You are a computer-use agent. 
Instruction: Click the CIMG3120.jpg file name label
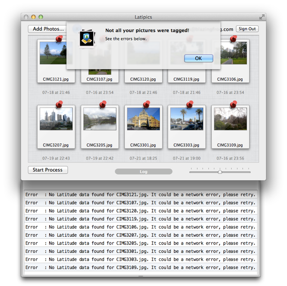tap(143, 79)
